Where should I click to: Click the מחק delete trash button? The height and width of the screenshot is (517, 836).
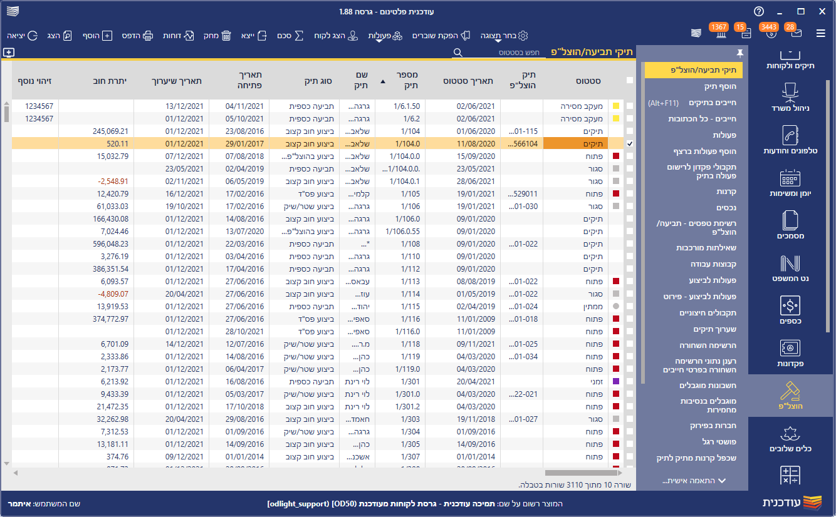(217, 36)
